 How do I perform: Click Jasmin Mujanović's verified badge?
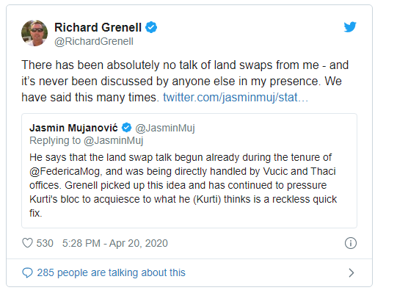point(127,128)
